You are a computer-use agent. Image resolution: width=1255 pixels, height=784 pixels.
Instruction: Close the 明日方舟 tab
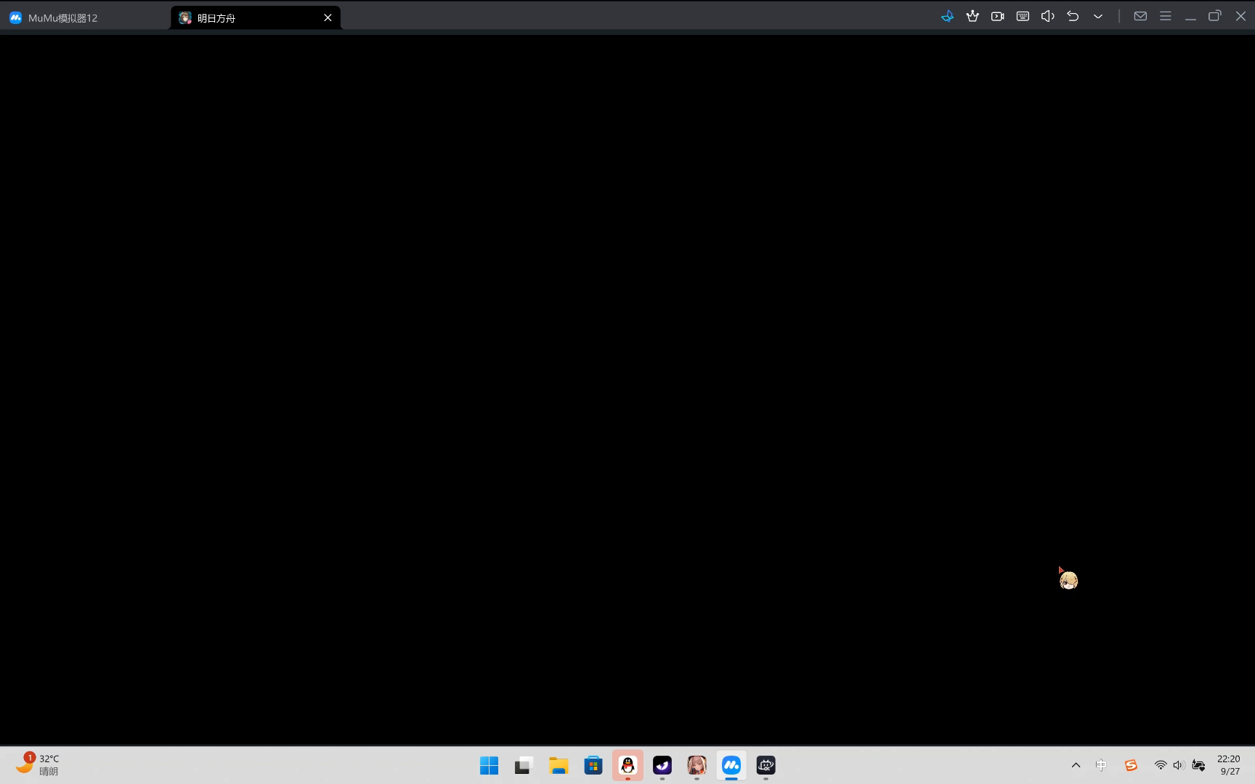tap(328, 18)
